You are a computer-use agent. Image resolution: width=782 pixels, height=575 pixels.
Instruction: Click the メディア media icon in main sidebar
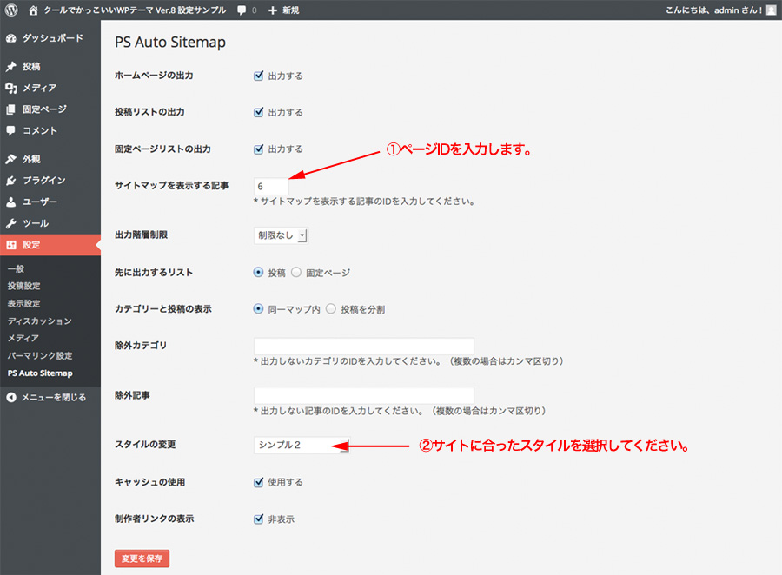click(x=11, y=88)
